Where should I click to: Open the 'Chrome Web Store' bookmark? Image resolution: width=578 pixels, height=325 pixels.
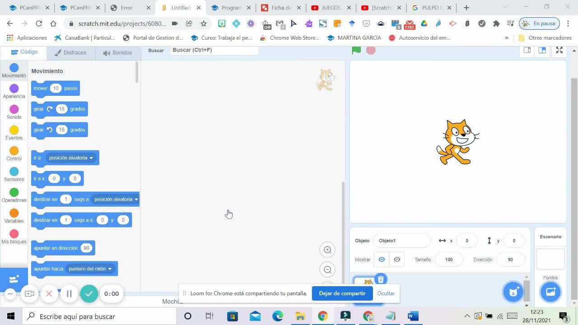tap(289, 38)
